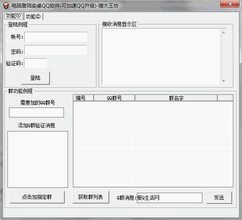Click the 验证码 input field
Image resolution: width=242 pixels, height=220 pixels.
click(35, 63)
